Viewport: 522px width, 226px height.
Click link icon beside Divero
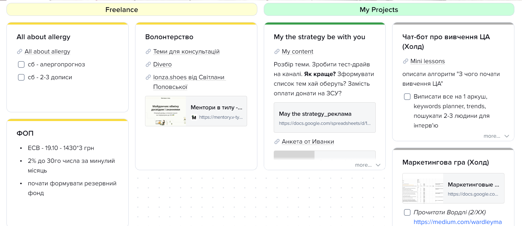click(148, 65)
